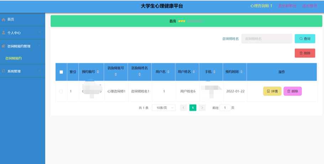
Task: Sort by 咨询师姓名 column arrows
Action: [140, 75]
